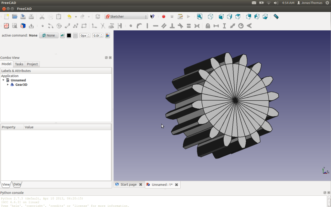Start recording a macro
331x207 pixels.
(x=163, y=16)
